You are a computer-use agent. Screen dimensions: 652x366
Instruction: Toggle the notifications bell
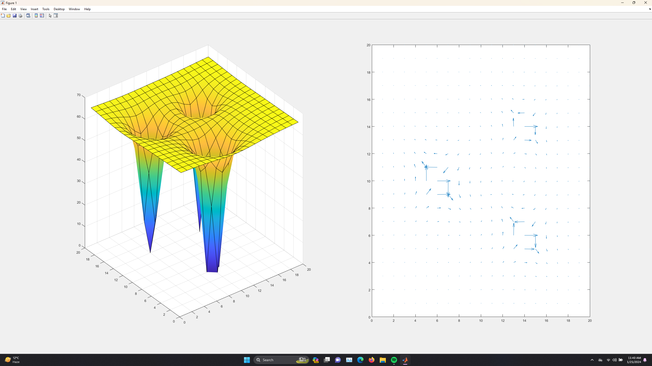pyautogui.click(x=645, y=360)
